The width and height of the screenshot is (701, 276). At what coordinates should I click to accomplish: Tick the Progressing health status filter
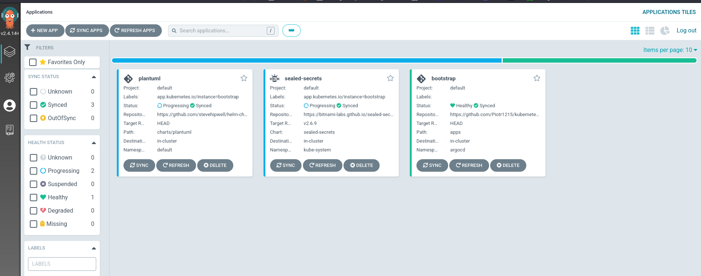coord(34,171)
